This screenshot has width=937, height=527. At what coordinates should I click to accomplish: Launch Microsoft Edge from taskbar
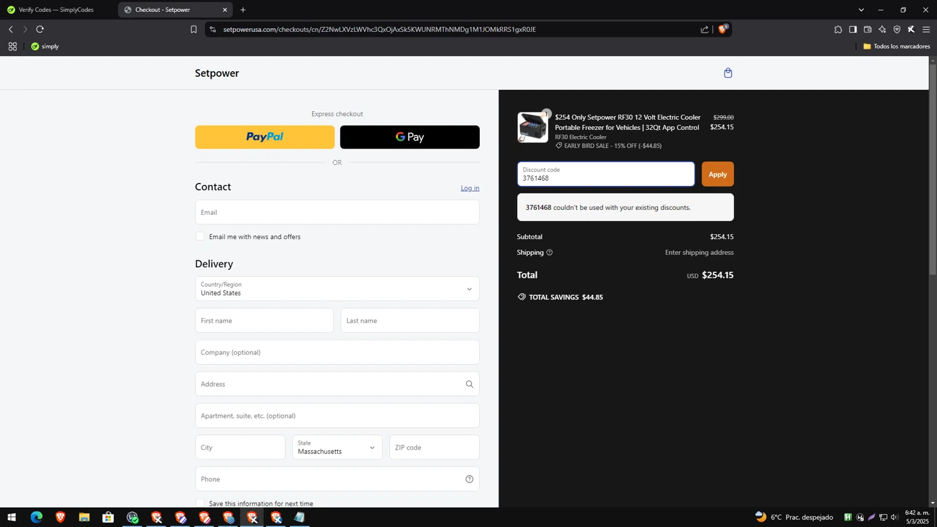36,517
